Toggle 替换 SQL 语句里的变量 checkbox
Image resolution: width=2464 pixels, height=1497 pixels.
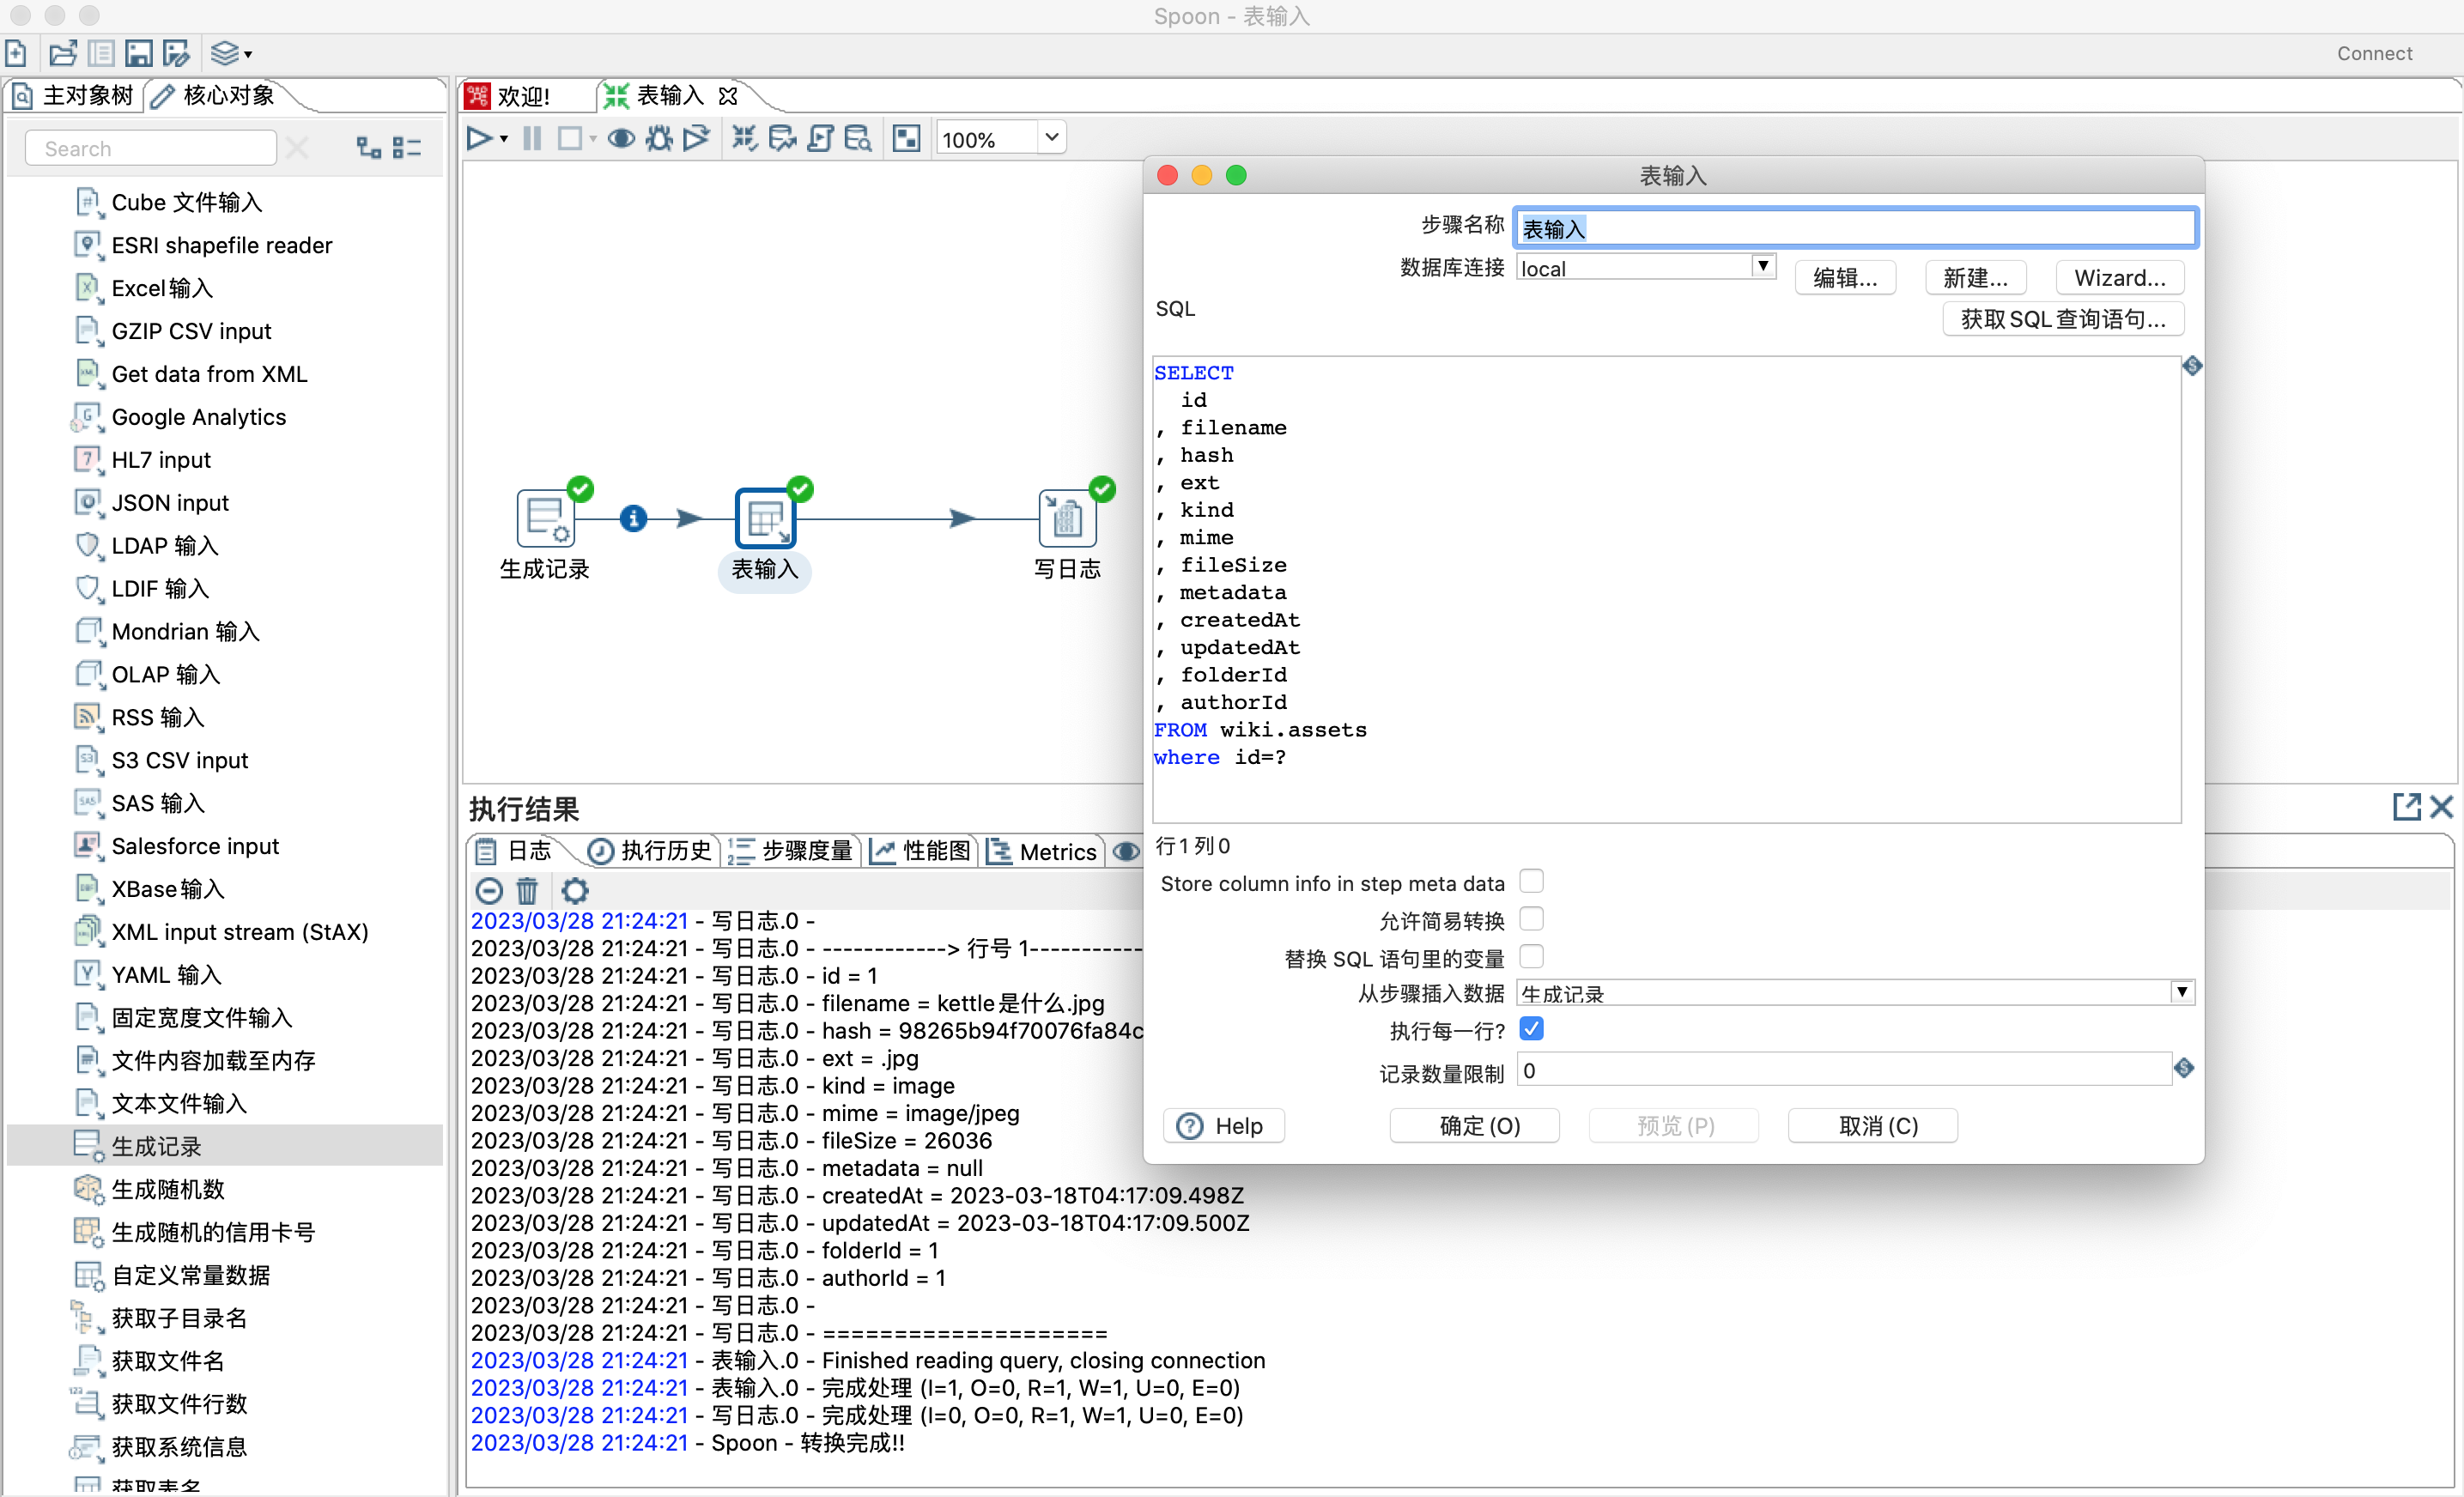tap(1531, 957)
